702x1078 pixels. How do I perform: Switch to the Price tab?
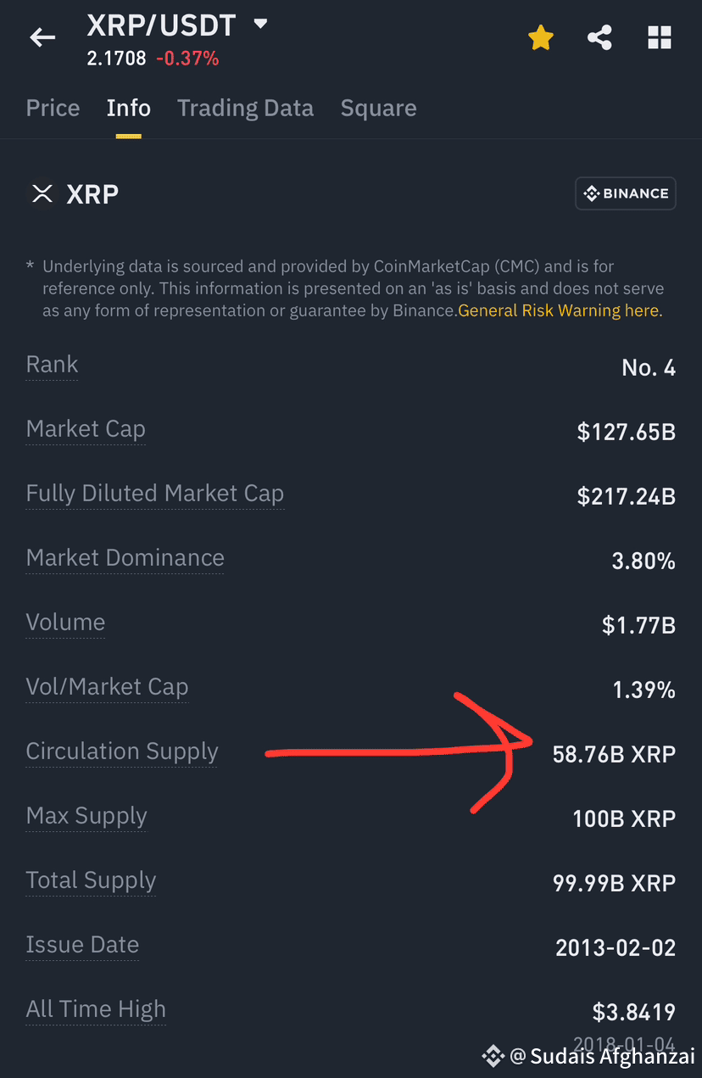coord(53,108)
